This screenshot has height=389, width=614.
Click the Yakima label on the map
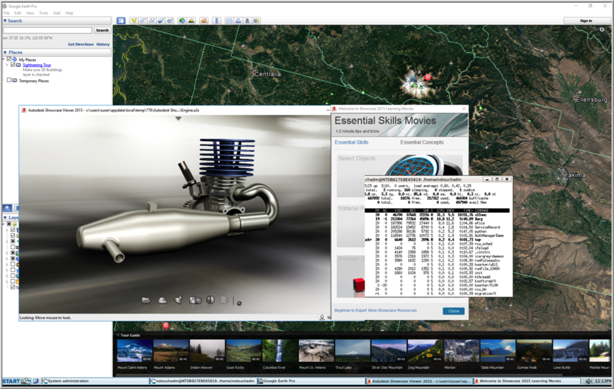[x=575, y=175]
